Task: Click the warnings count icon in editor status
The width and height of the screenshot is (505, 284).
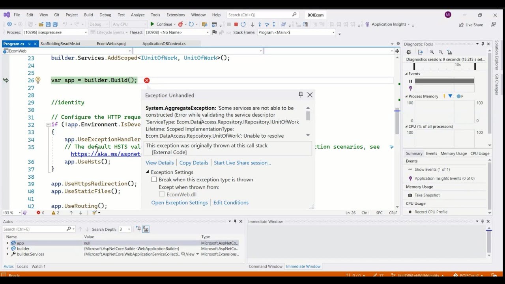Action: 53,213
